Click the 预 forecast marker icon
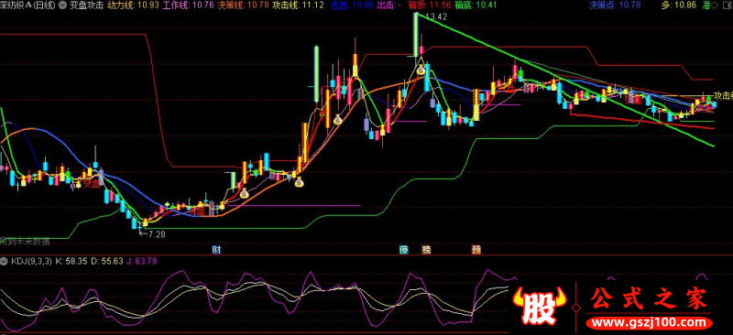 (476, 250)
